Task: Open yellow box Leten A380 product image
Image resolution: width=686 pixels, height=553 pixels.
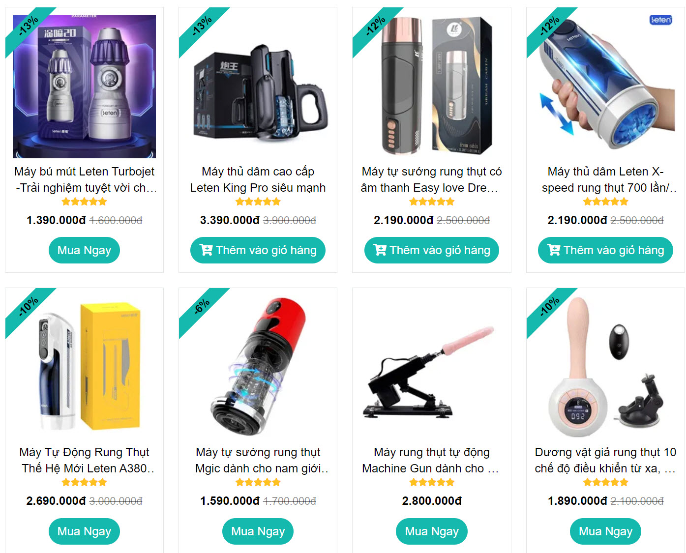Action: point(84,367)
